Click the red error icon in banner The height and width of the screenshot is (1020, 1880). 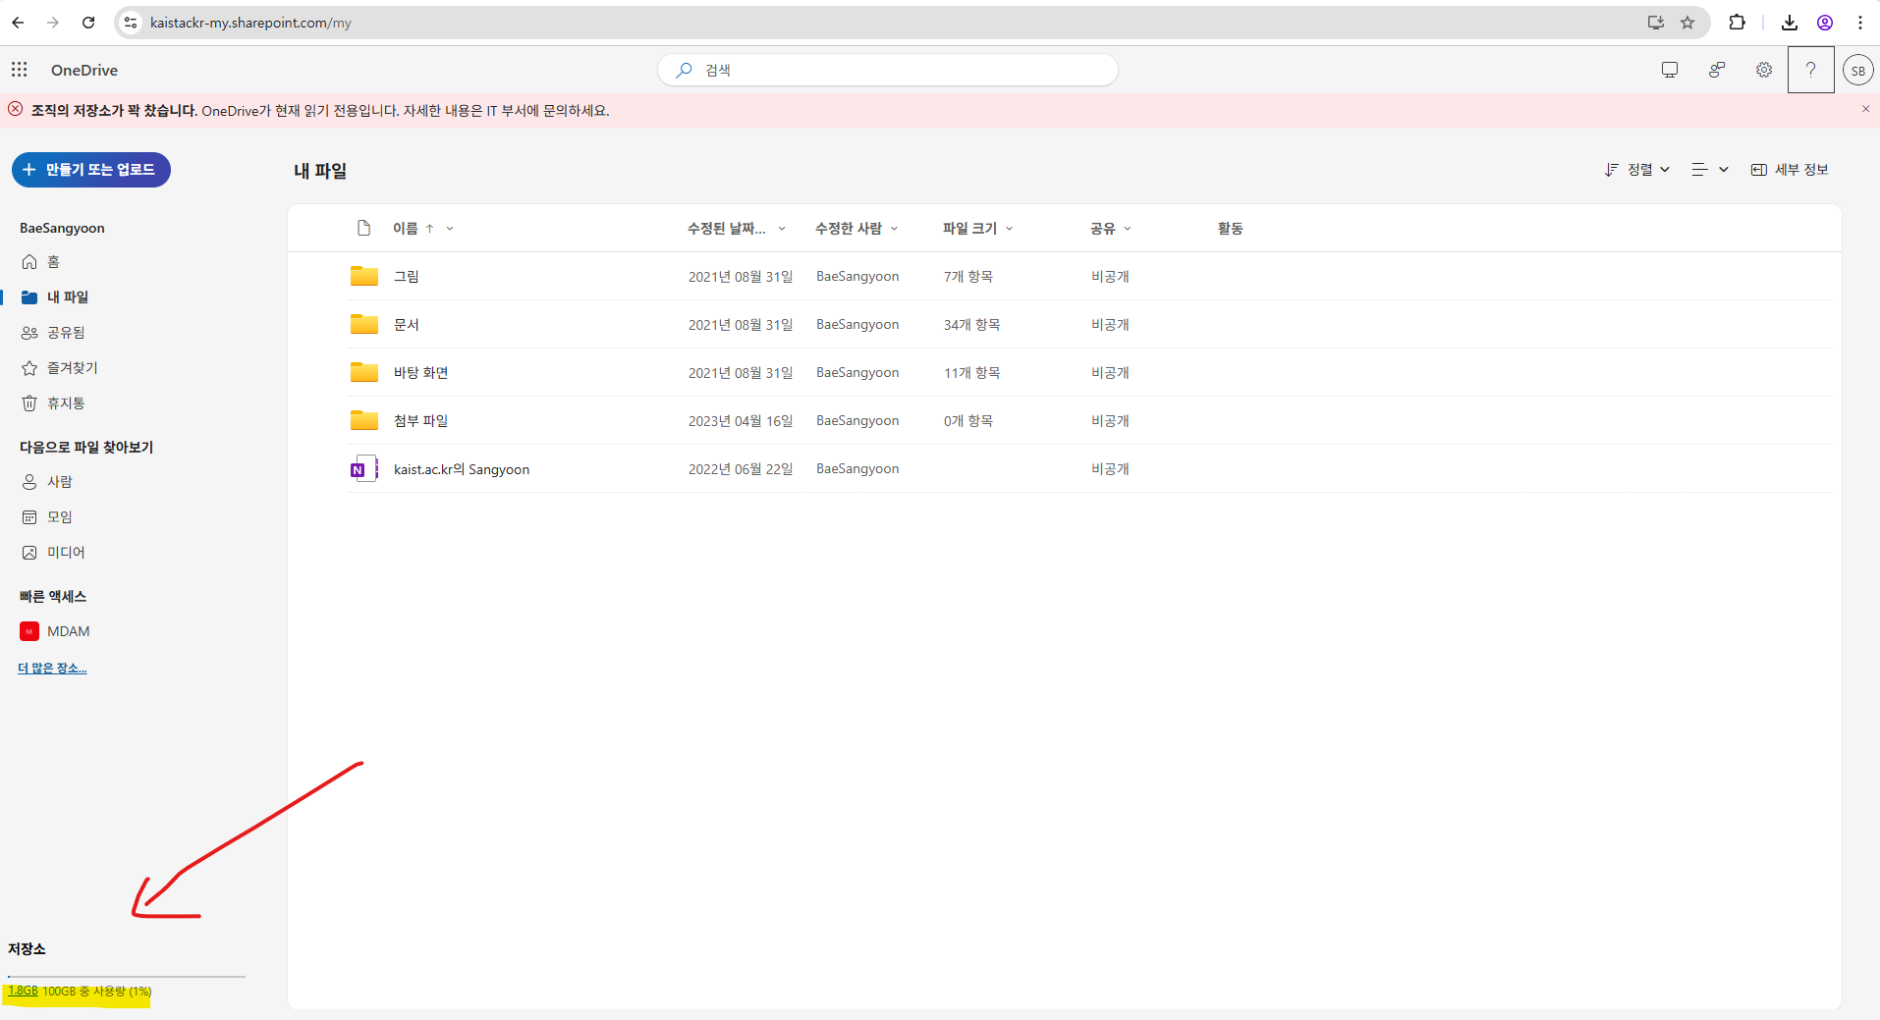pyautogui.click(x=16, y=109)
